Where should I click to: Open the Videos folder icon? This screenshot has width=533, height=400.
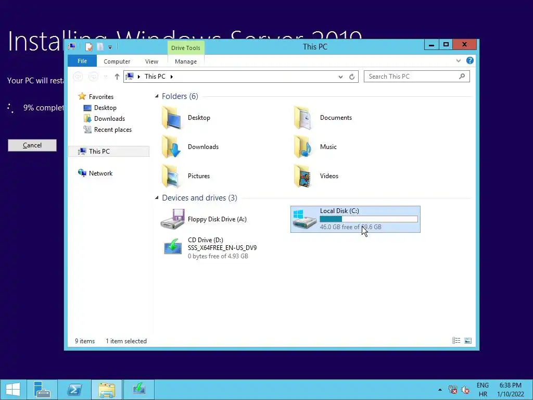tap(303, 176)
